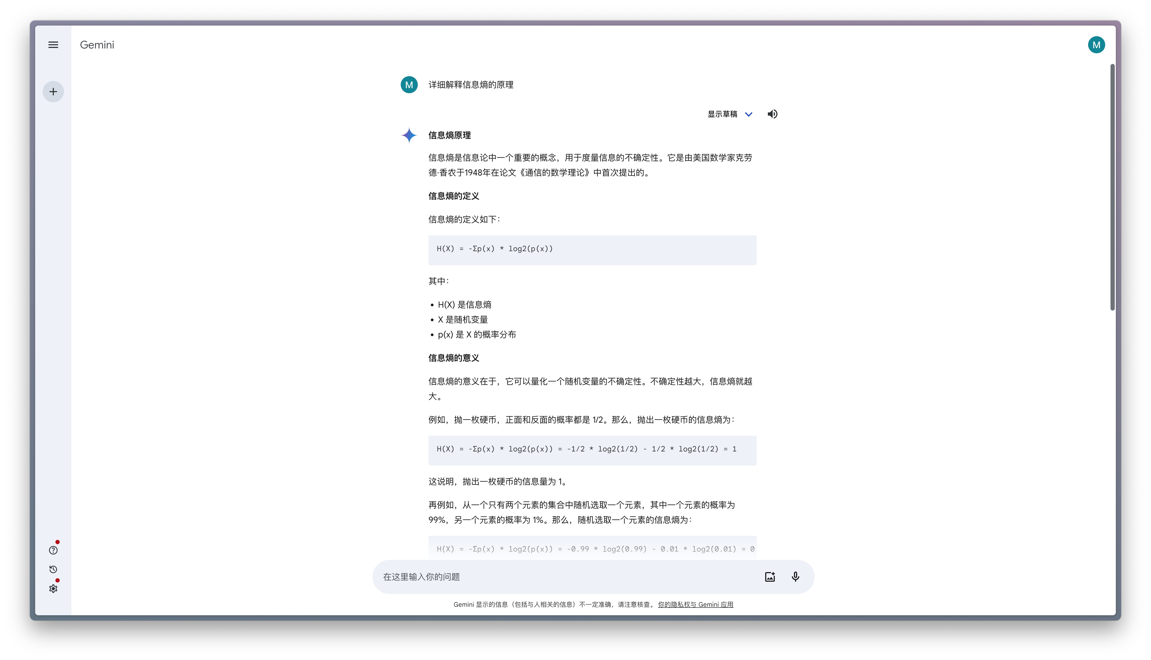Open the Settings gear icon
1151x660 pixels.
(53, 589)
